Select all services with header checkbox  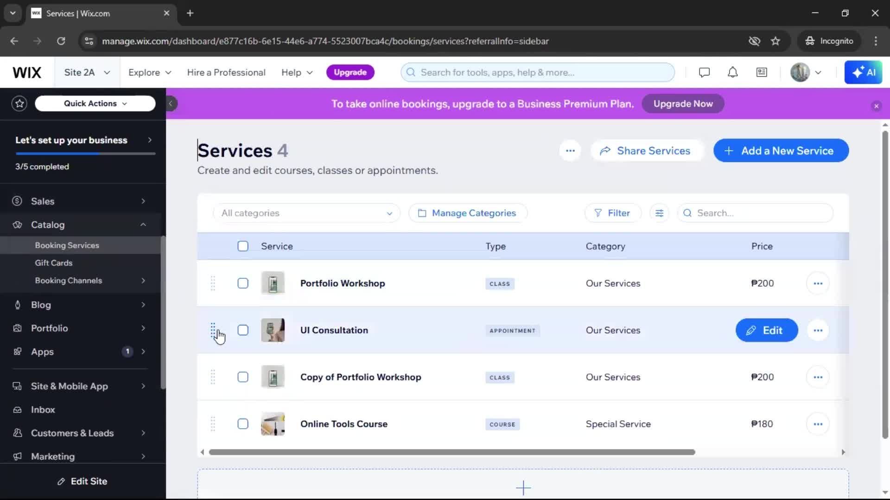coord(243,246)
